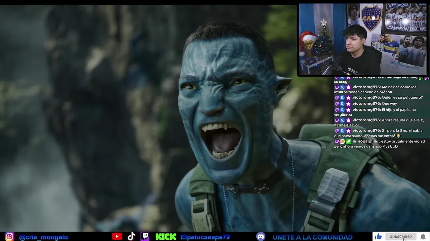Click the green KICK logo
The width and height of the screenshot is (430, 241).
point(166,237)
